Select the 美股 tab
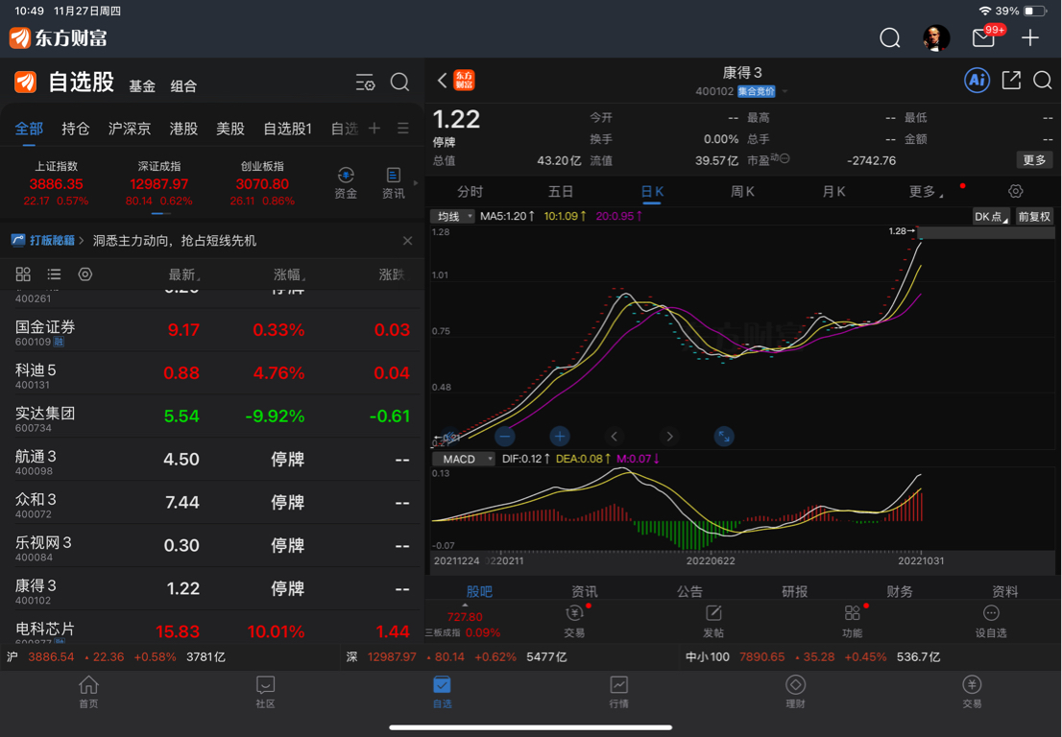This screenshot has height=737, width=1062. [230, 129]
